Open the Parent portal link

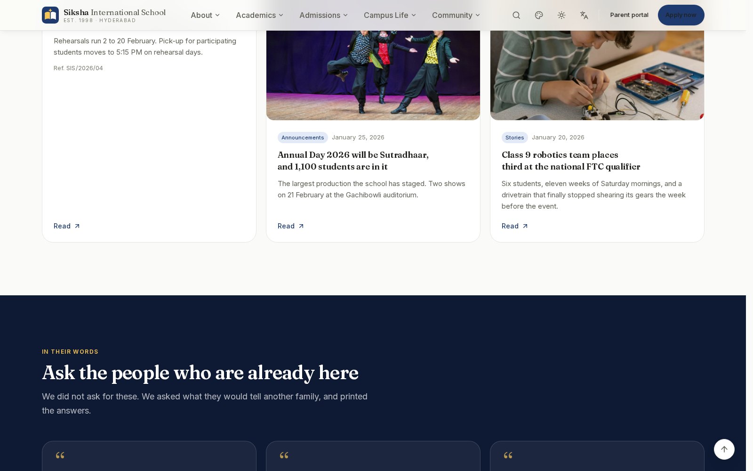(629, 15)
